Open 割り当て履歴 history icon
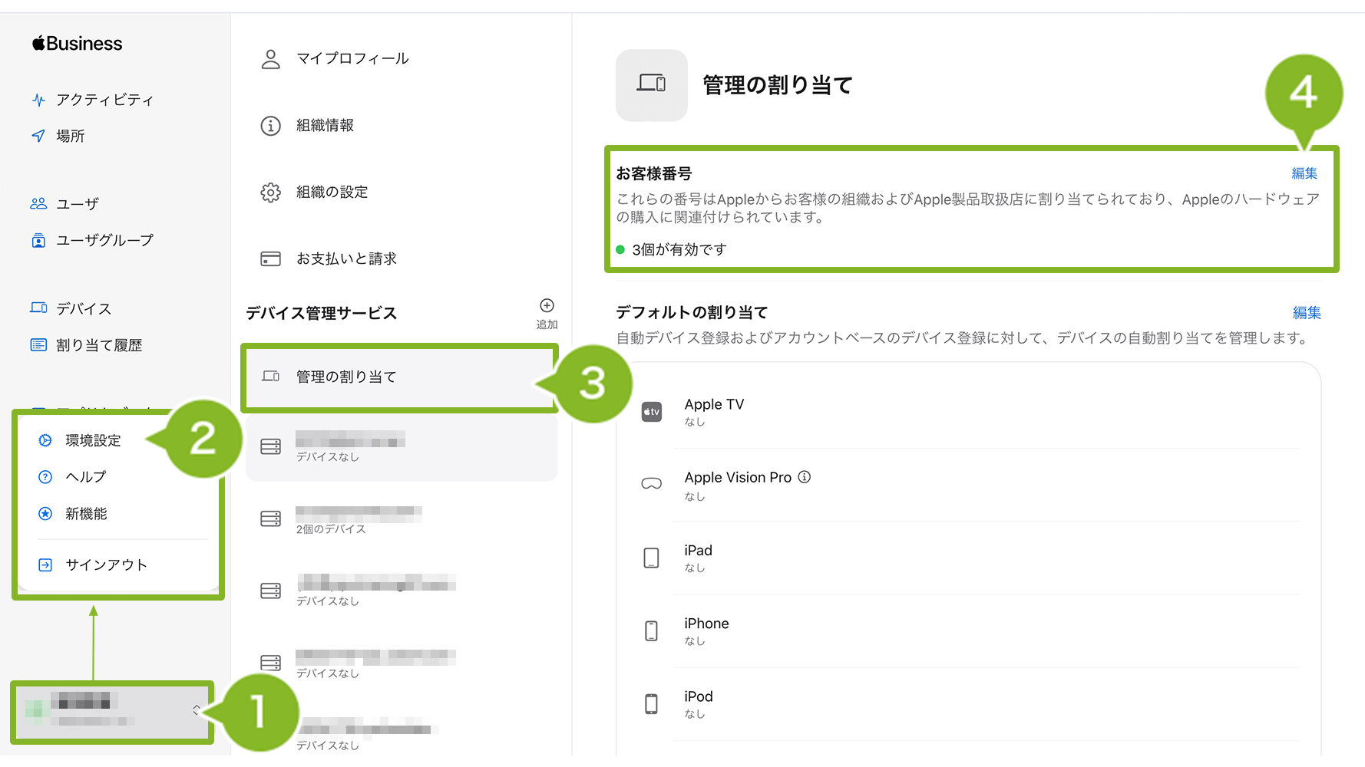1365x767 pixels. [x=38, y=345]
